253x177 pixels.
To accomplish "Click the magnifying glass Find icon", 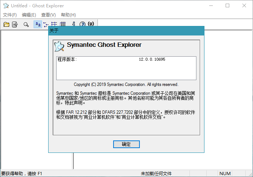I will tap(26, 25).
